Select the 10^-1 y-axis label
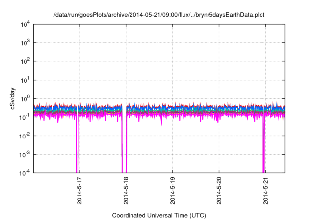The image size is (314, 220). coord(25,117)
